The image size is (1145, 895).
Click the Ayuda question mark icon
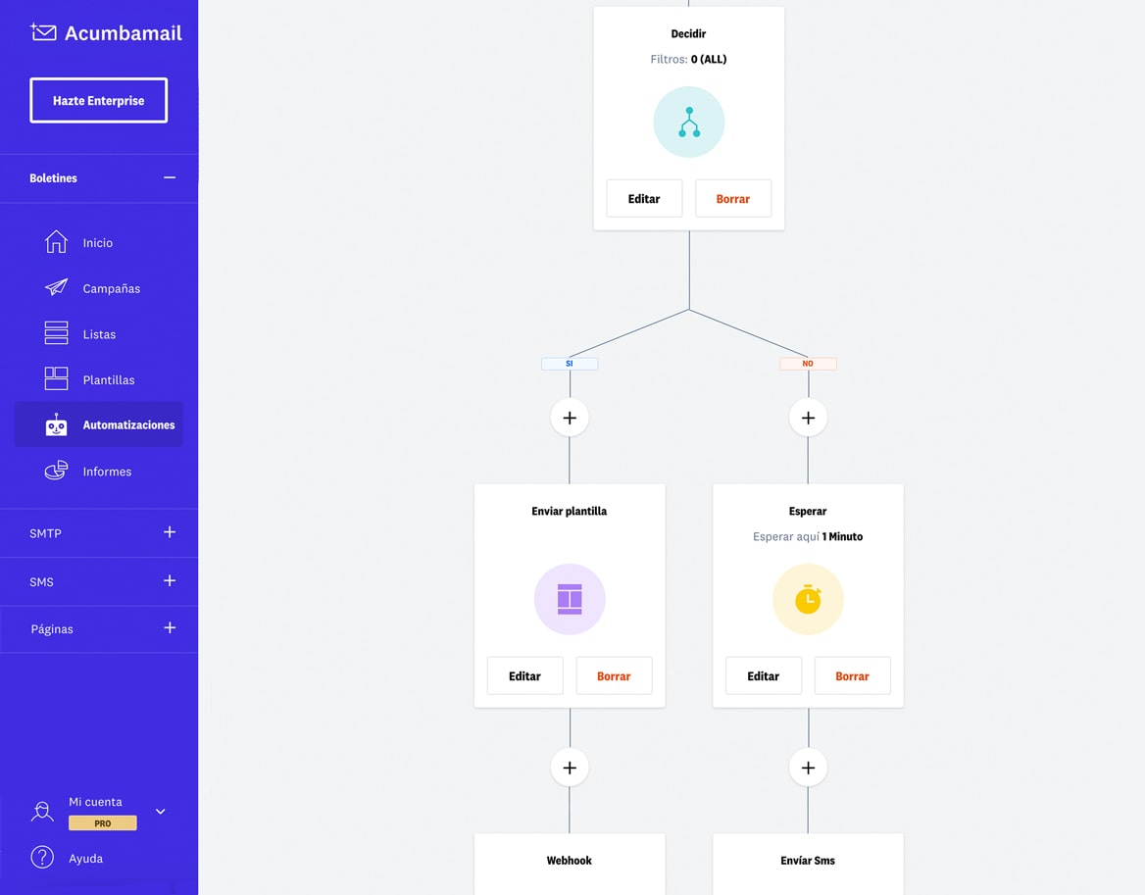[x=42, y=858]
